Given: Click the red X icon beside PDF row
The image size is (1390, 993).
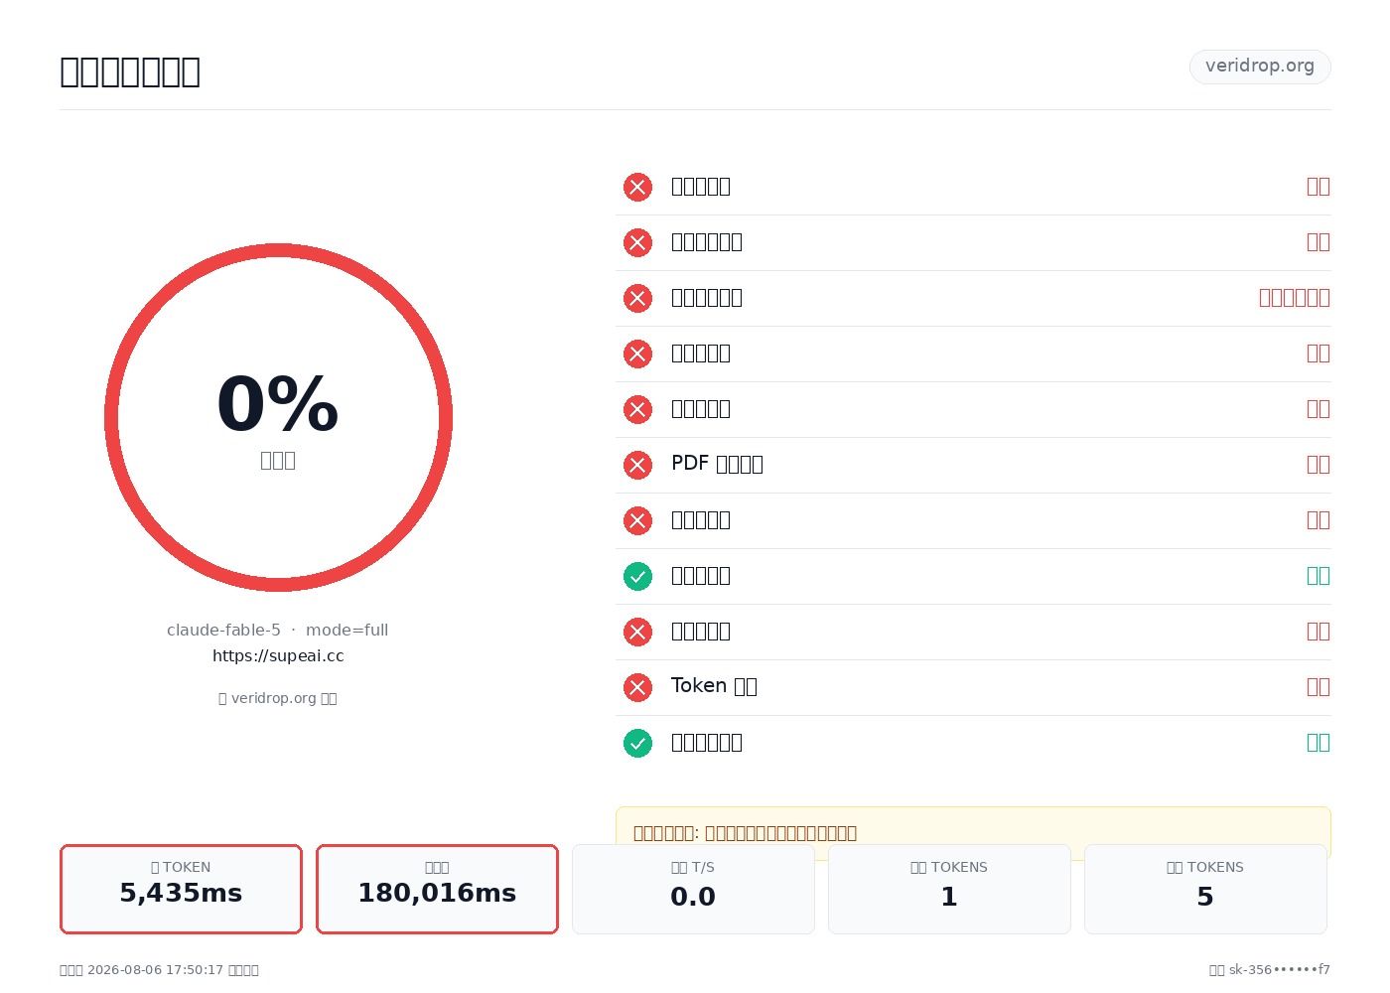Looking at the screenshot, I should [637, 465].
